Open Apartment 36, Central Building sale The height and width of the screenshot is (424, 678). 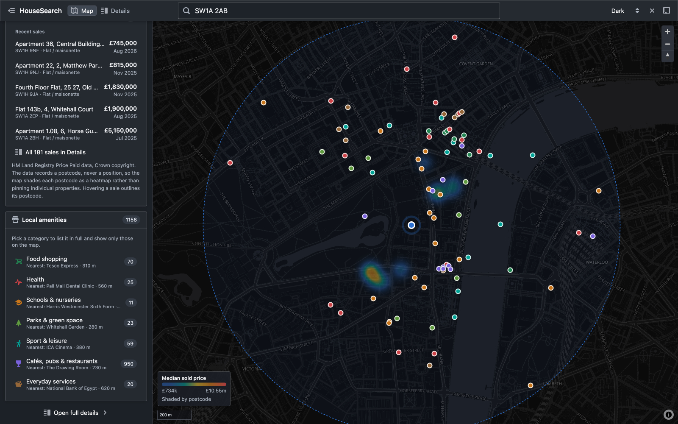76,47
